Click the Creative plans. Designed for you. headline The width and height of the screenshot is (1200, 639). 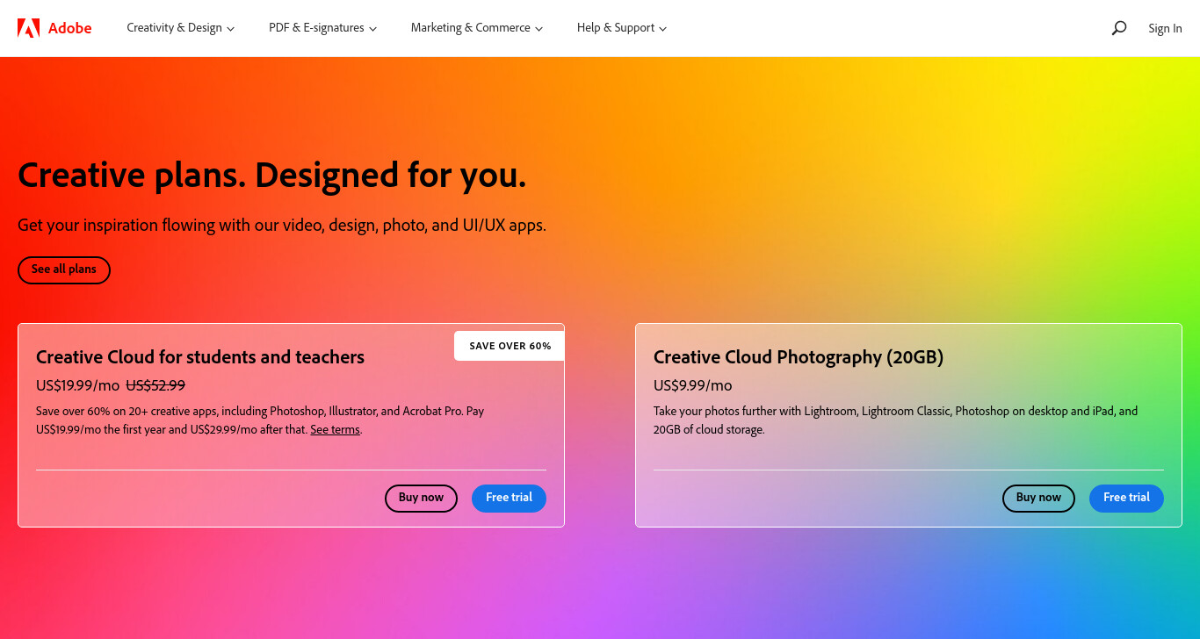[x=272, y=176]
